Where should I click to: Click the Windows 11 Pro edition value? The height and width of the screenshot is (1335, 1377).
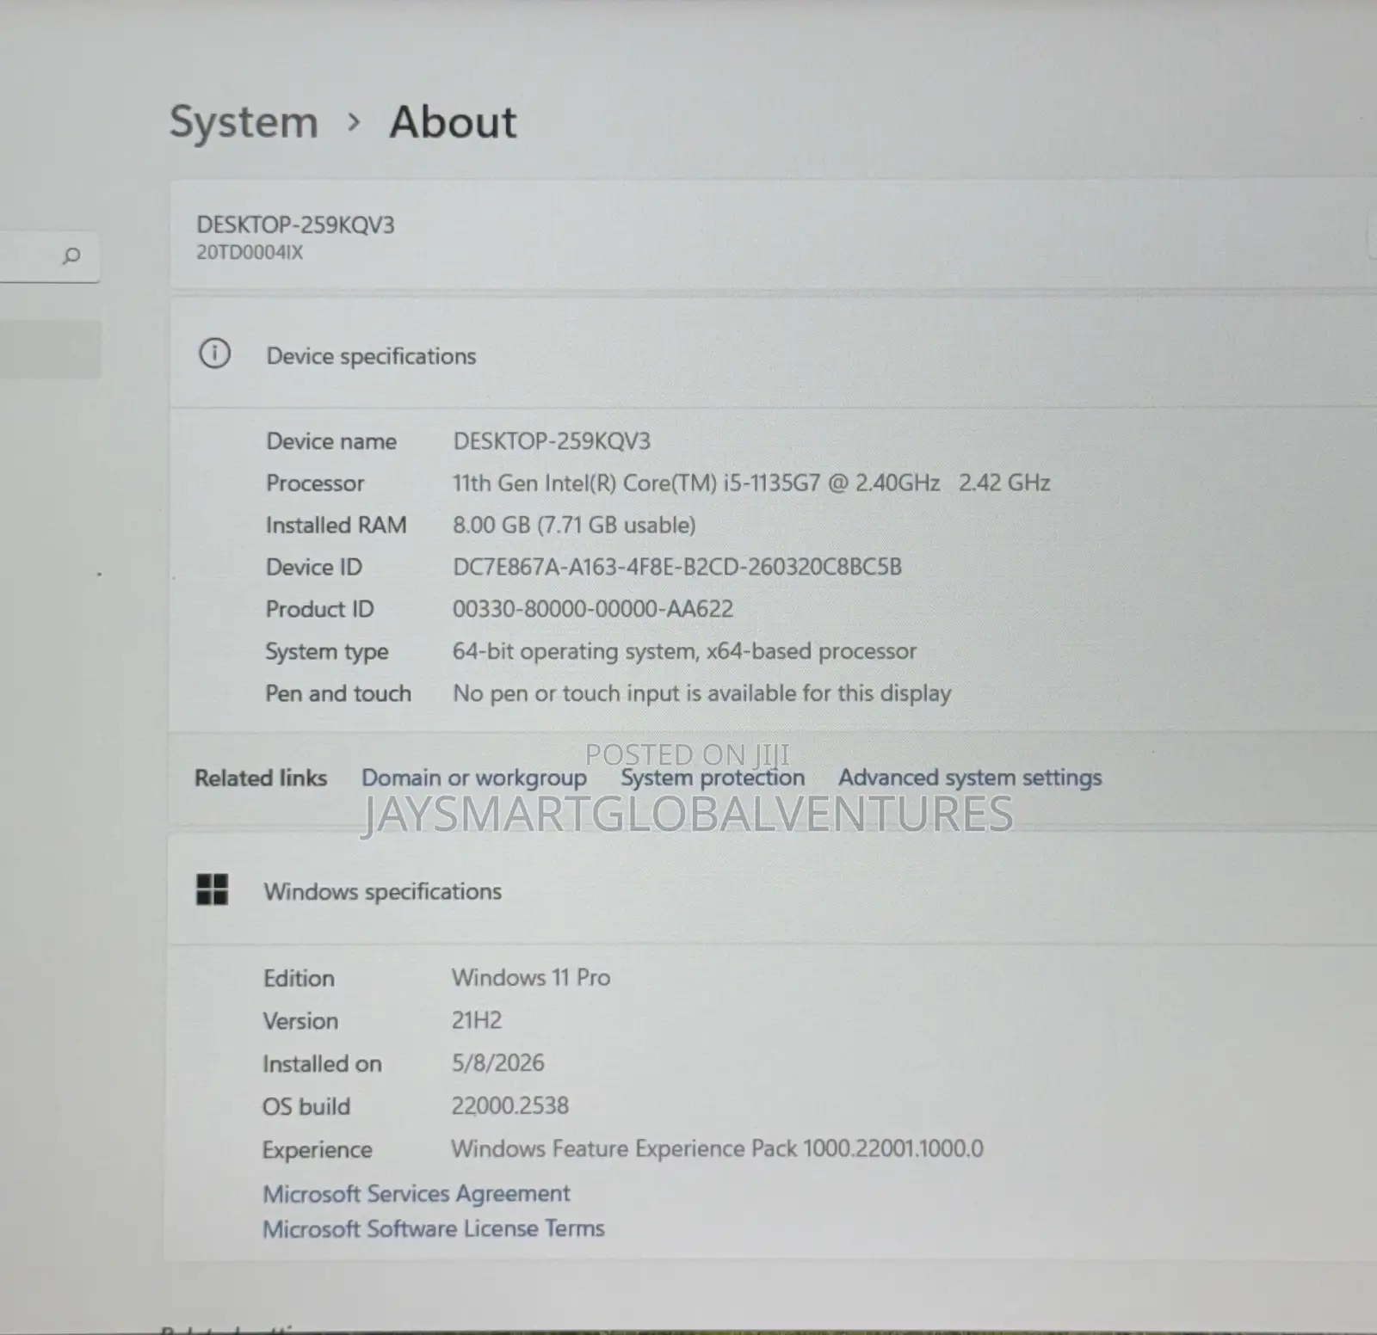coord(531,977)
